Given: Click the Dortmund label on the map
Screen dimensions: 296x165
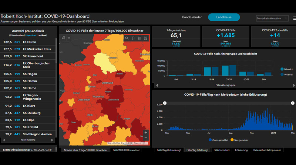Looking at the screenshot, I should tap(107, 83).
